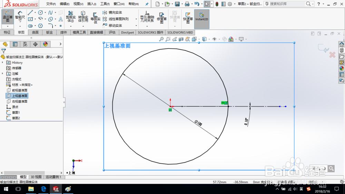Select the Circle sketch tool
Screen dimensions: 345x194
(40, 12)
